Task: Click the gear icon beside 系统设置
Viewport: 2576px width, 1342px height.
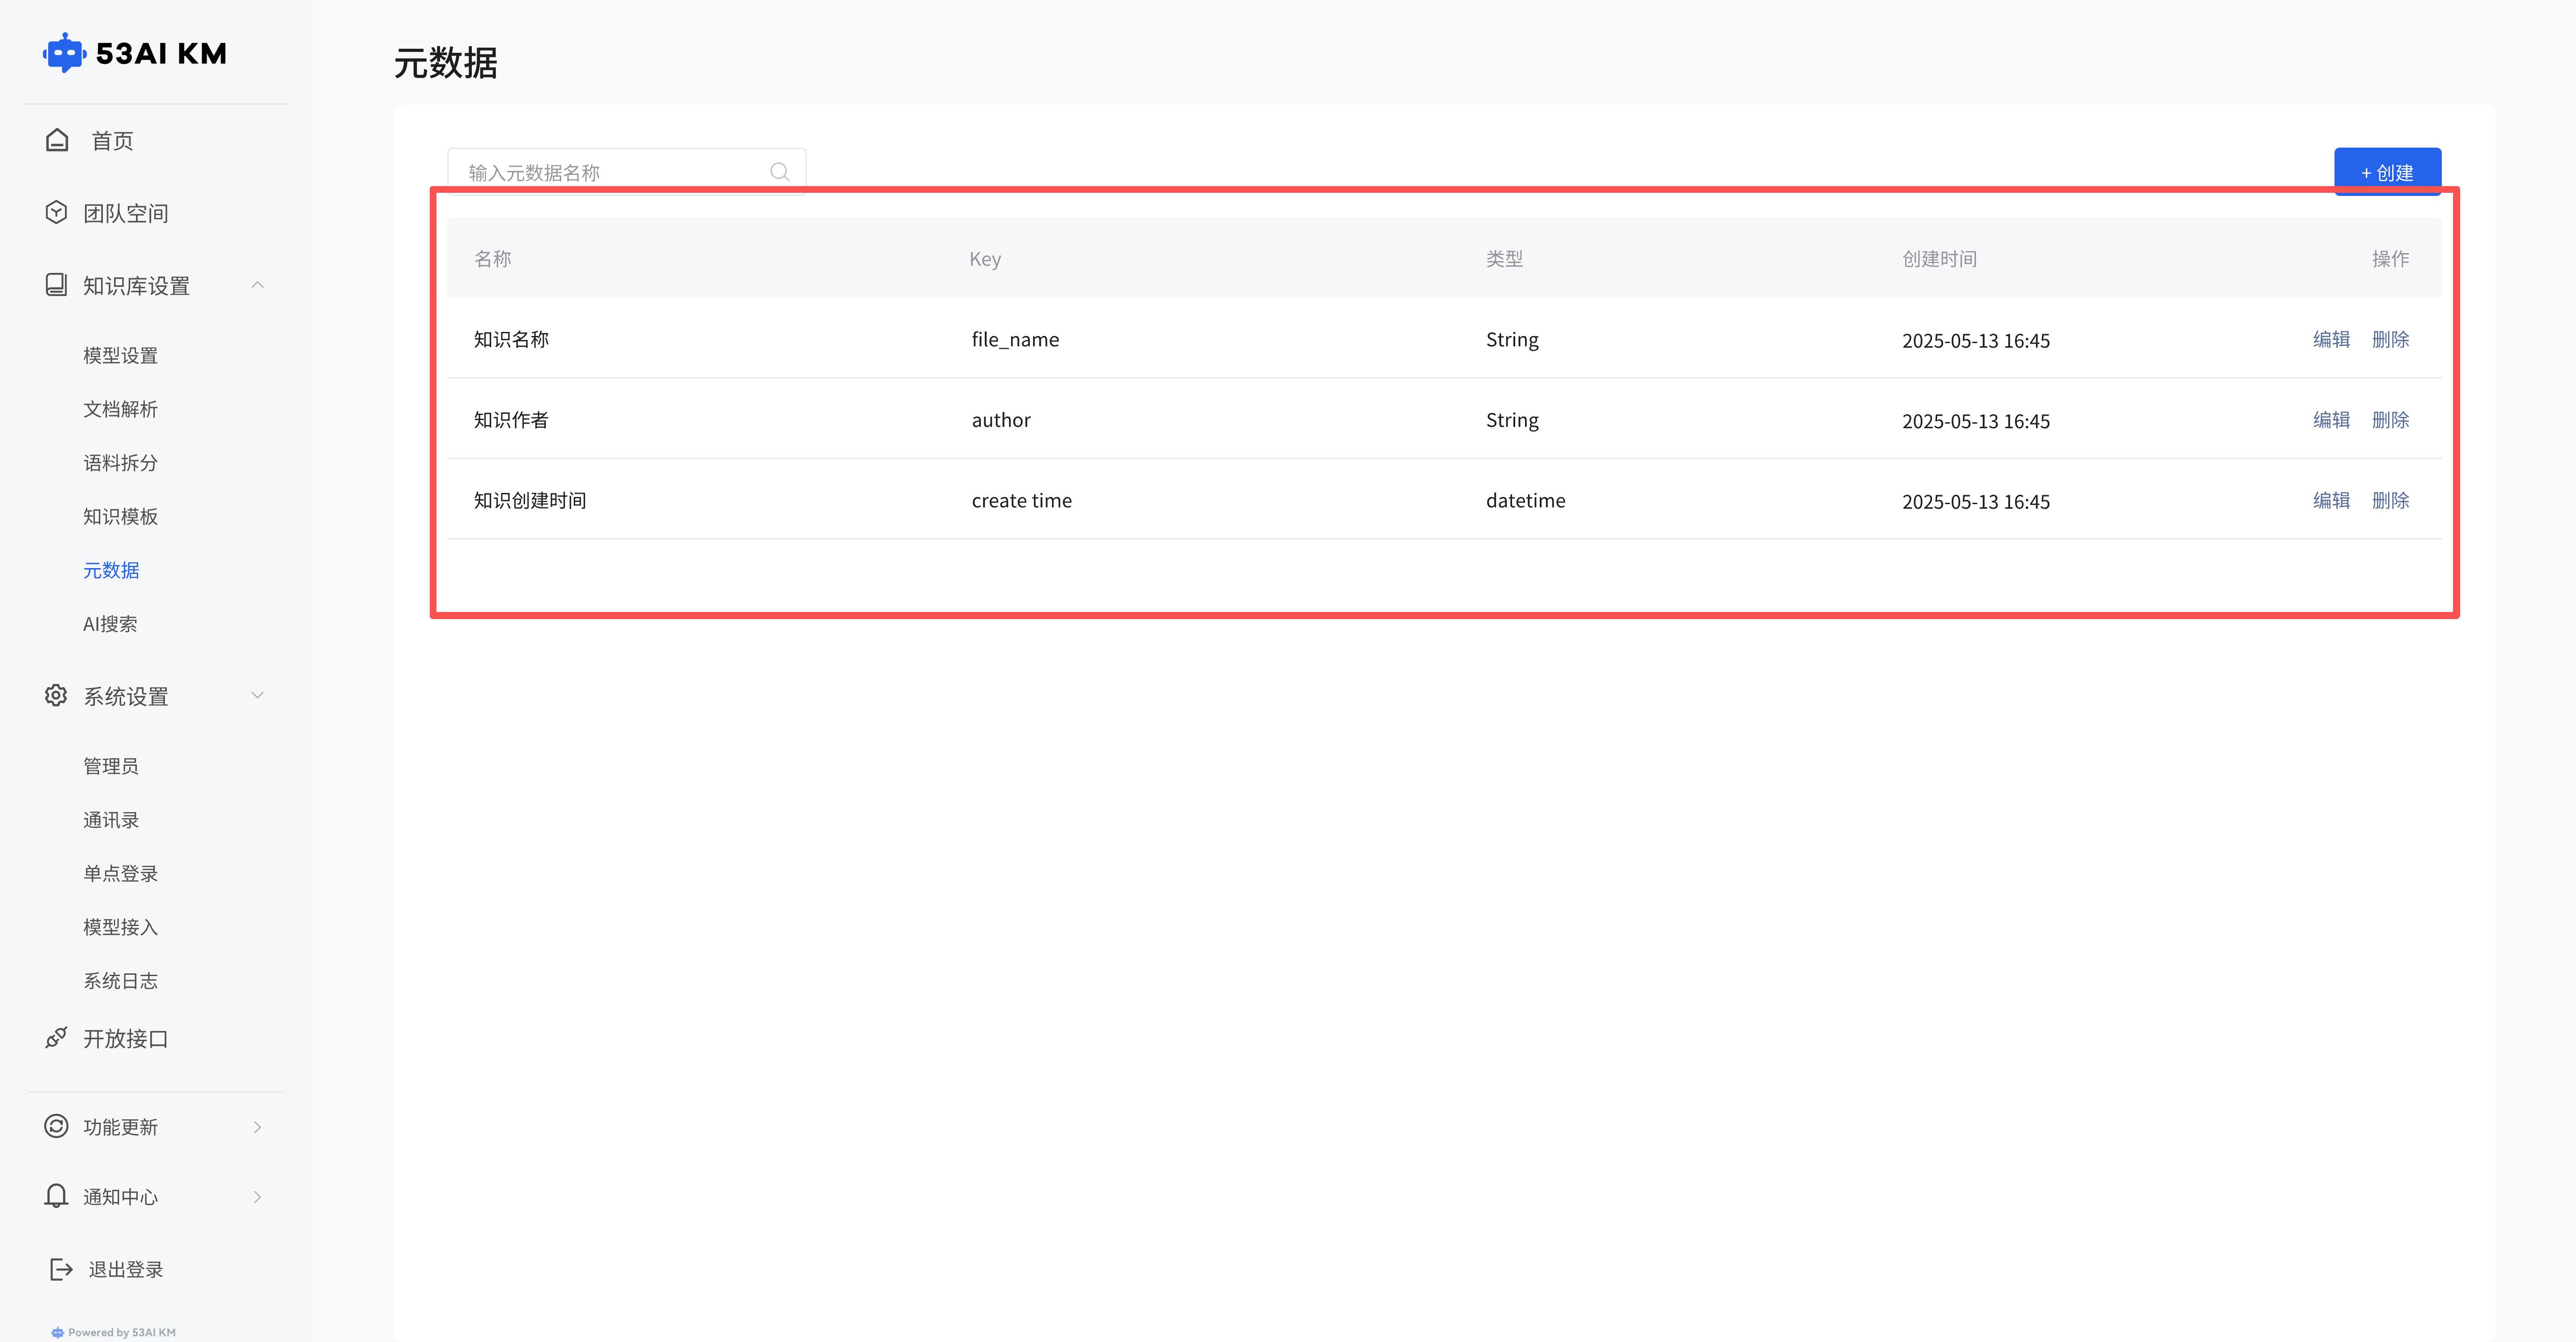Action: [57, 695]
